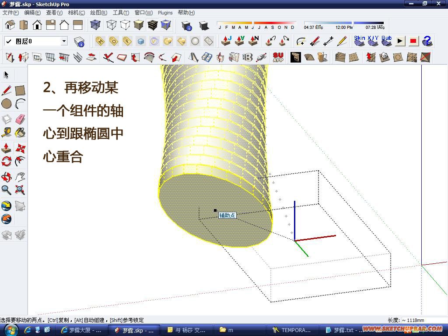Toggle Shaded display style
Screen dimensions: 448x336
139,25
